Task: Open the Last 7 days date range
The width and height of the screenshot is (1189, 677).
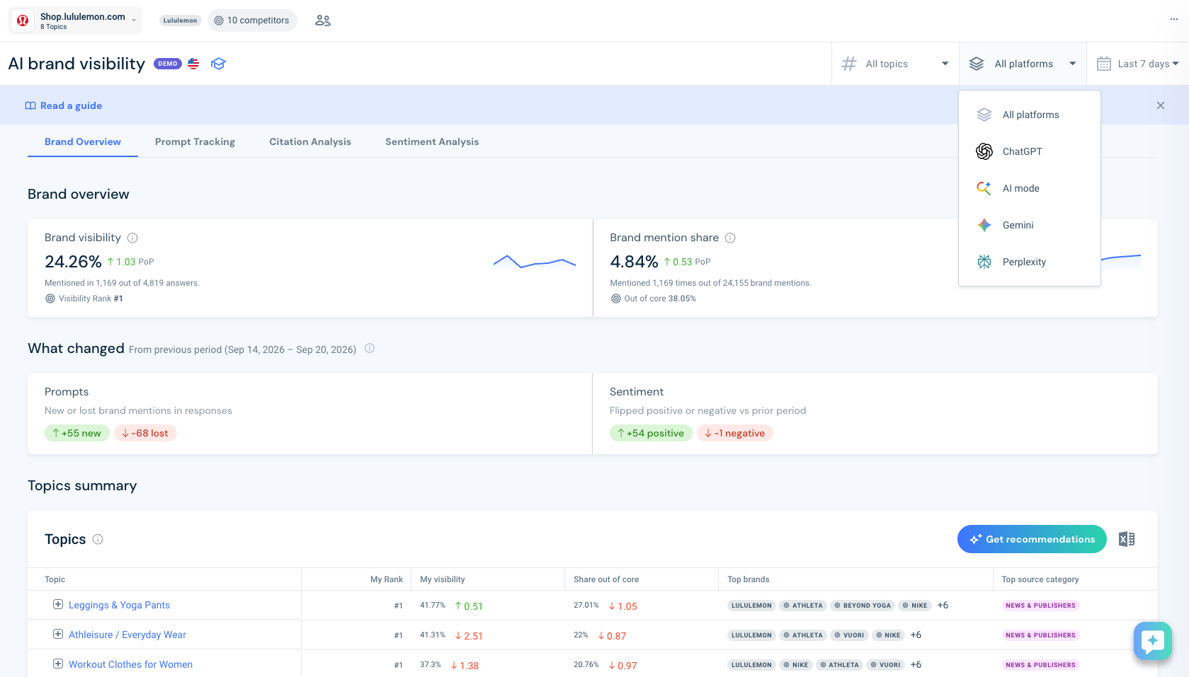Action: (1137, 64)
